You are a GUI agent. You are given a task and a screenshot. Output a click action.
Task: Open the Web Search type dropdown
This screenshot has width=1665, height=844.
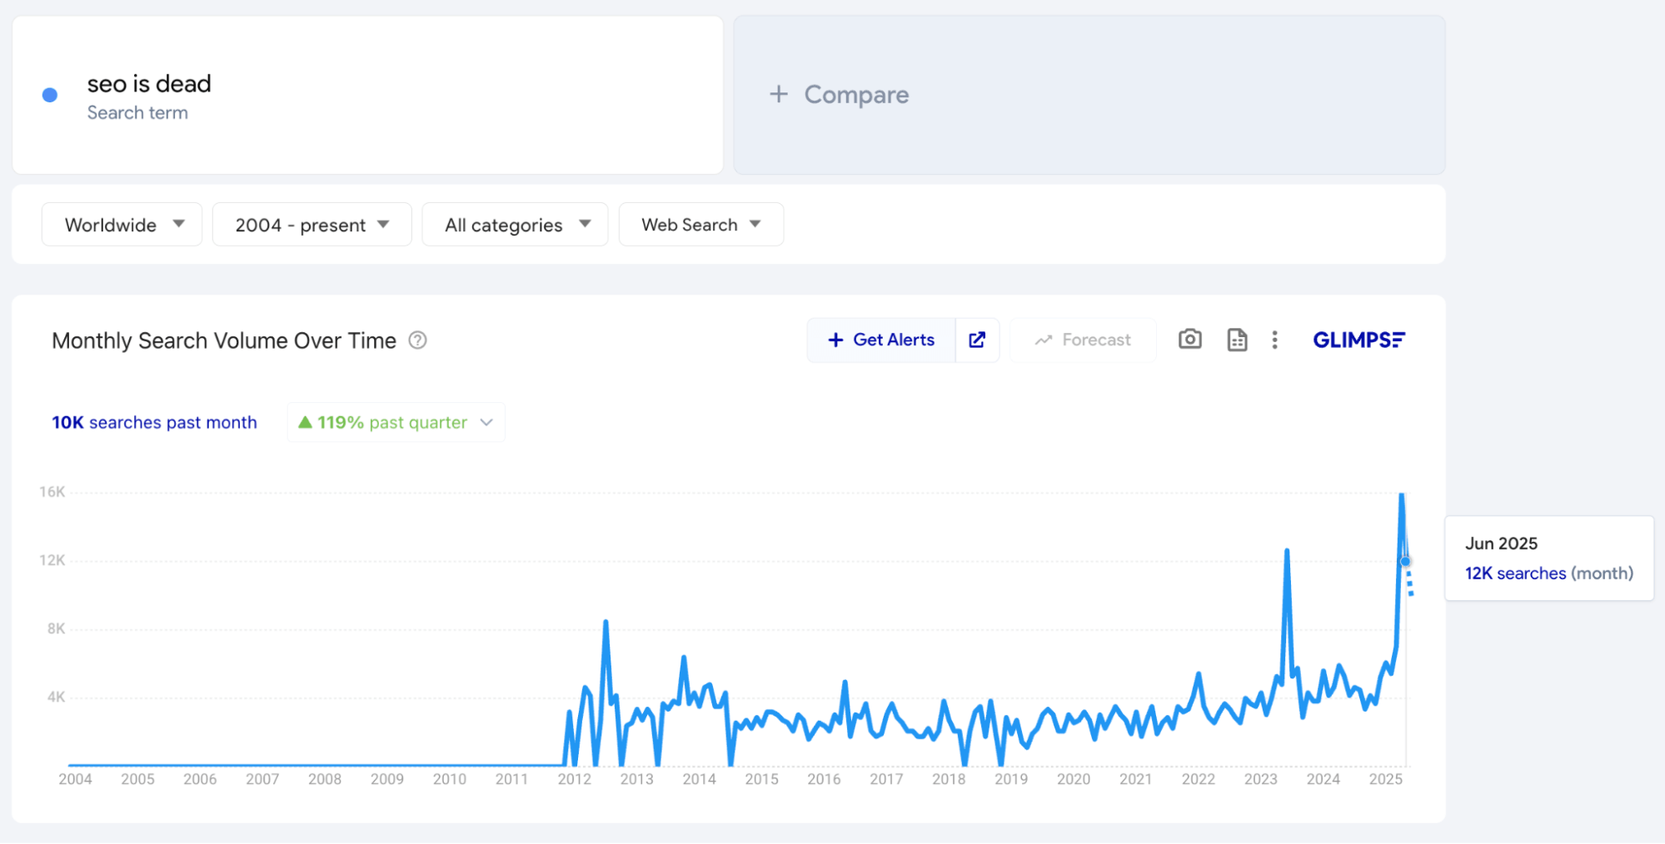pos(701,225)
